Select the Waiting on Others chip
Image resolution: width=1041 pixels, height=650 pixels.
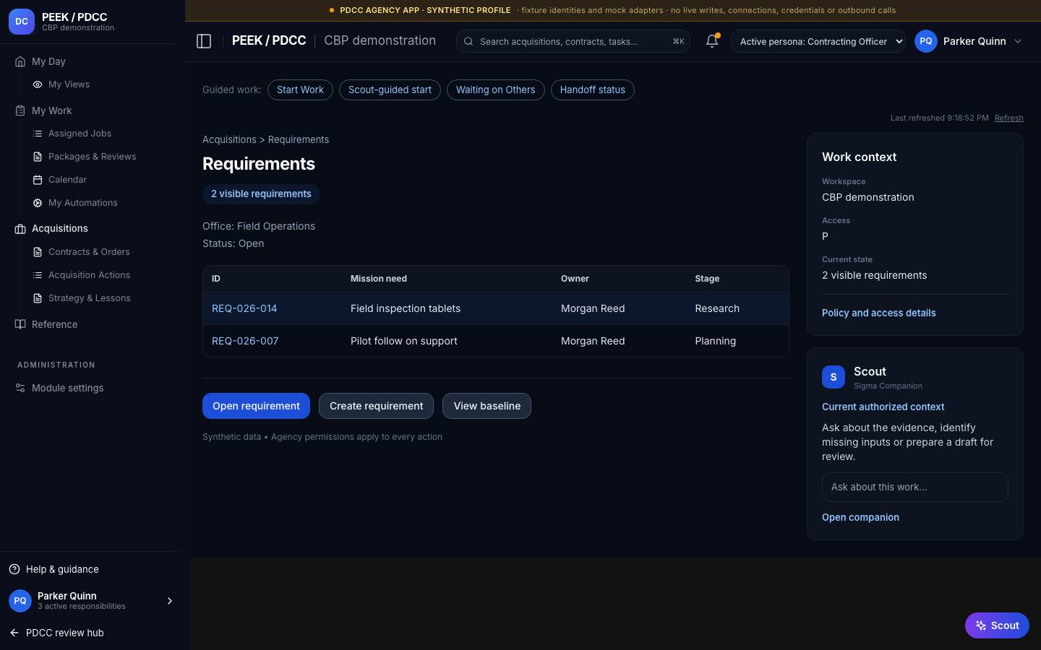495,90
